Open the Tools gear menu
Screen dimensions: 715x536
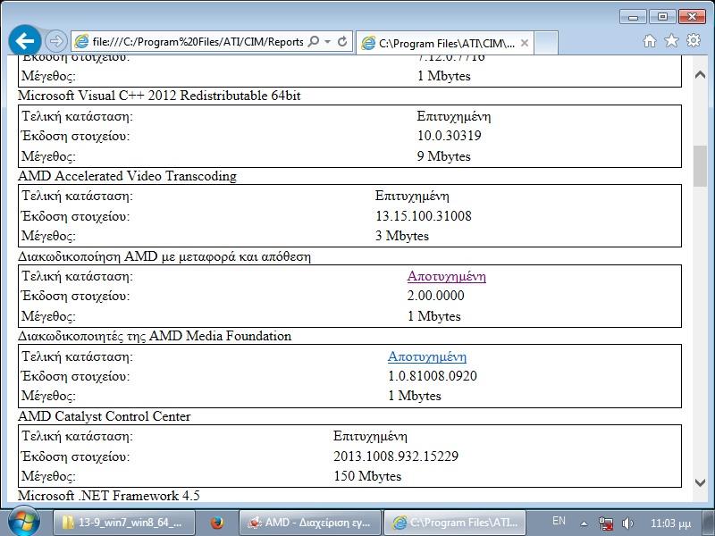tap(694, 40)
